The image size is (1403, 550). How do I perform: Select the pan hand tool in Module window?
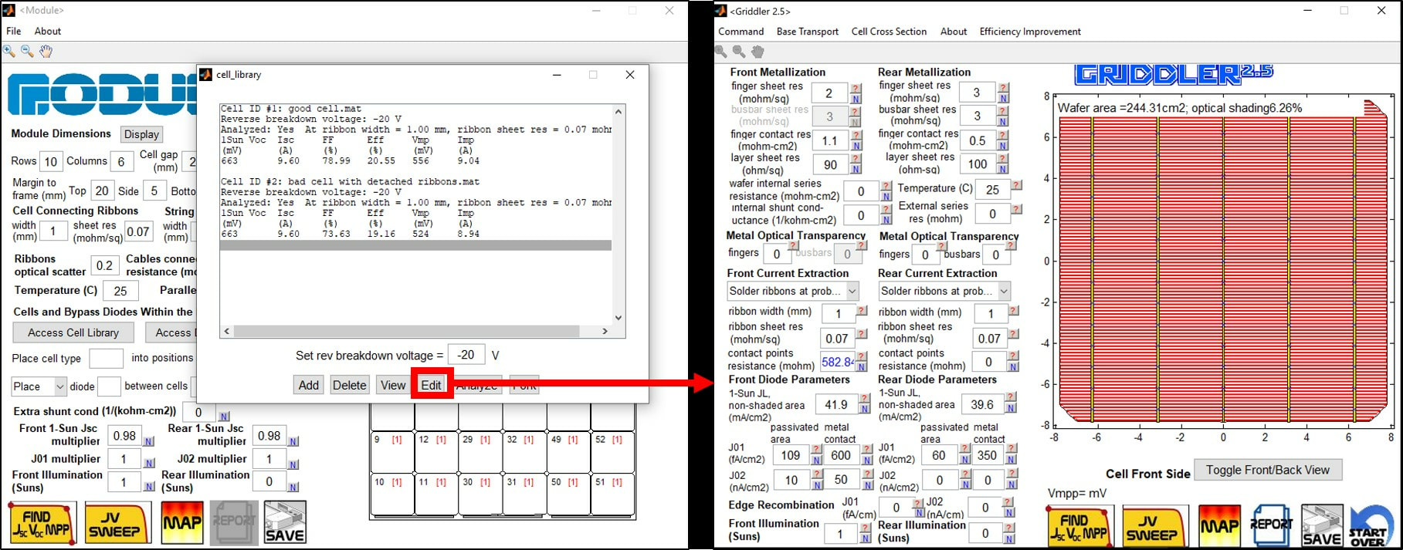[46, 51]
